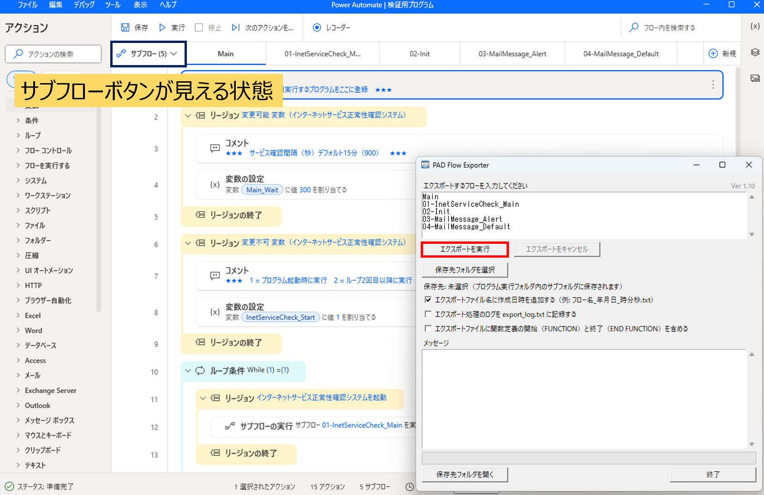Click エクスポートをキャンセル button
The height and width of the screenshot is (495, 764).
[x=557, y=249]
